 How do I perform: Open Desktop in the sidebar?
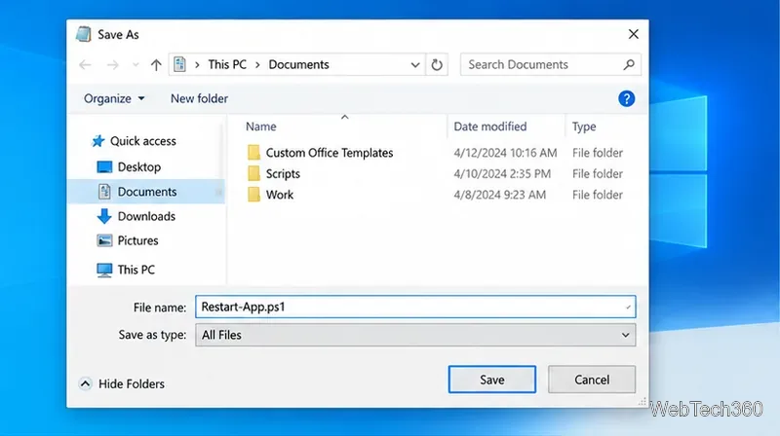point(138,166)
